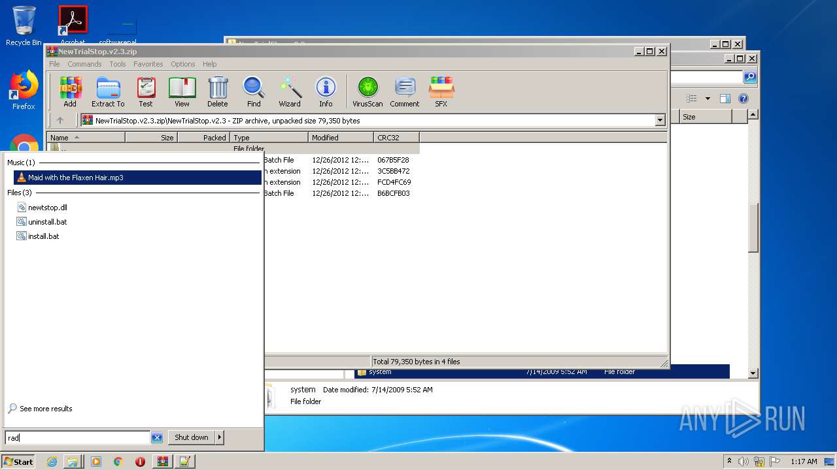Click the row with CRC32 B6BCFB03
Image resolution: width=837 pixels, height=470 pixels.
tap(341, 193)
